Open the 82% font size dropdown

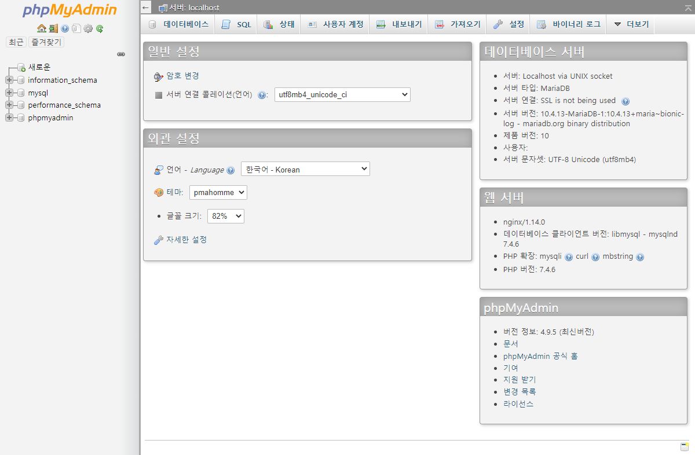point(226,216)
